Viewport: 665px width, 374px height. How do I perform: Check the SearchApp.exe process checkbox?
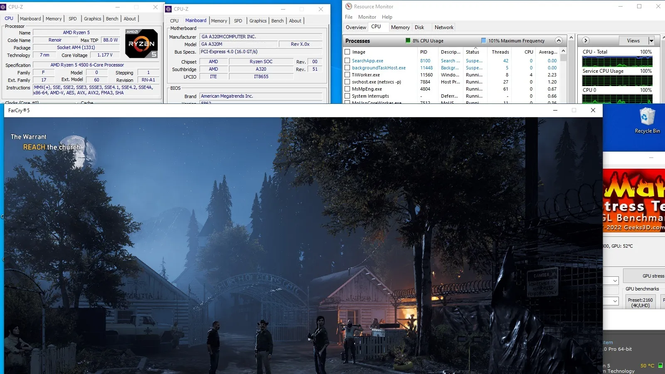[x=347, y=61]
